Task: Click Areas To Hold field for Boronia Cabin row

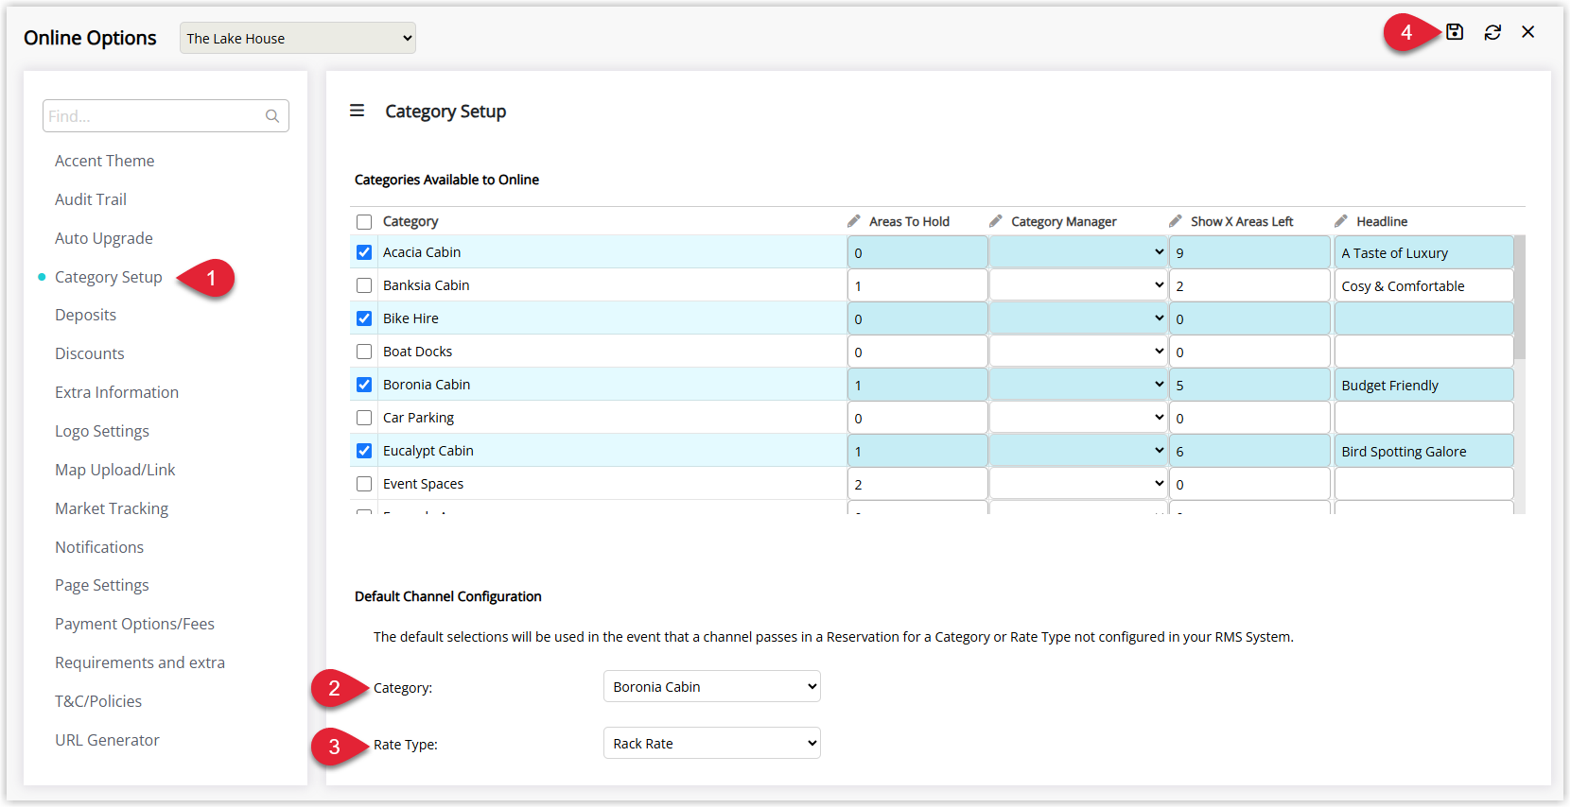Action: click(x=917, y=385)
